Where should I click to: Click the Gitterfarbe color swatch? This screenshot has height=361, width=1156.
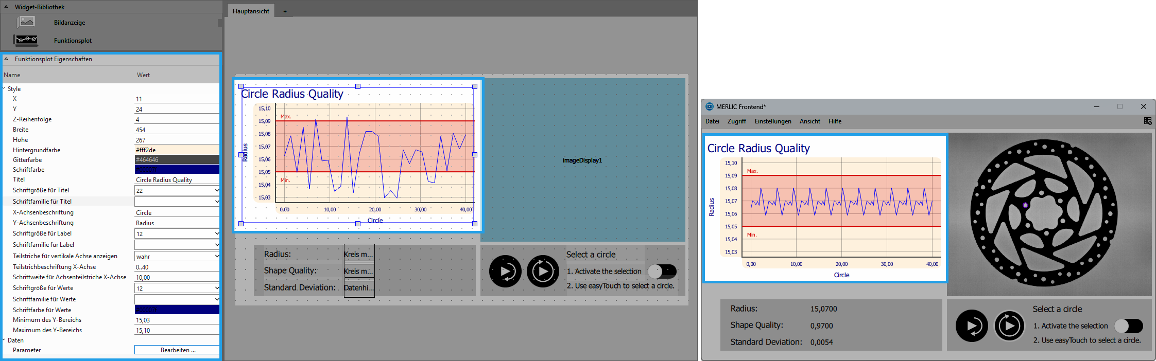click(x=177, y=160)
